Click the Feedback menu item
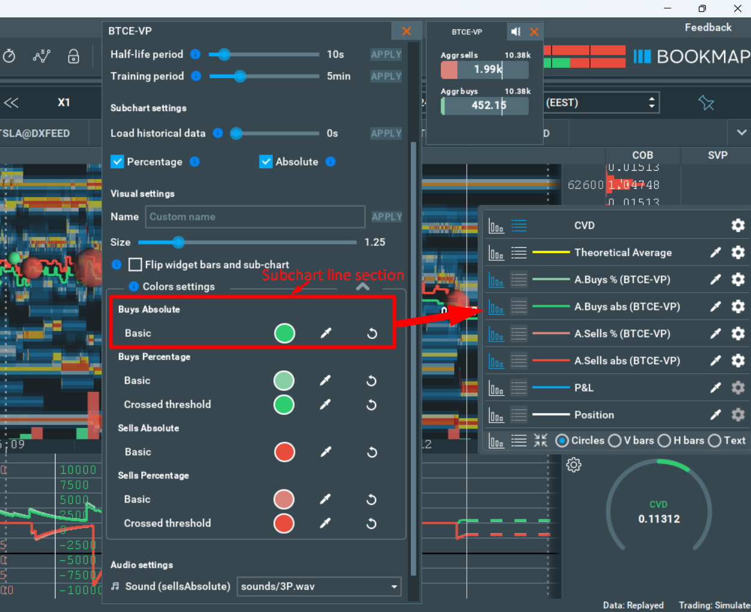 pos(708,27)
